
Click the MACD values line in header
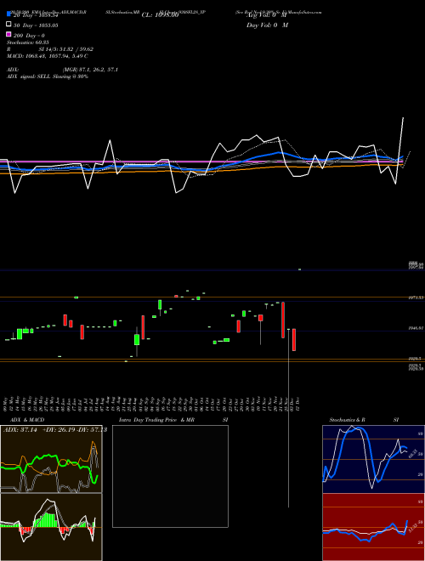coord(48,56)
